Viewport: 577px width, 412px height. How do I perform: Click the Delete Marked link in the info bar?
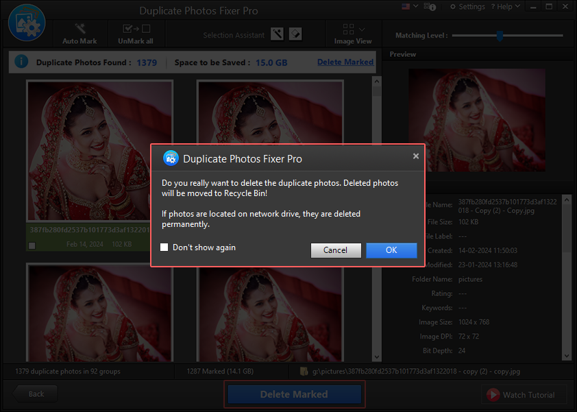[x=345, y=62]
